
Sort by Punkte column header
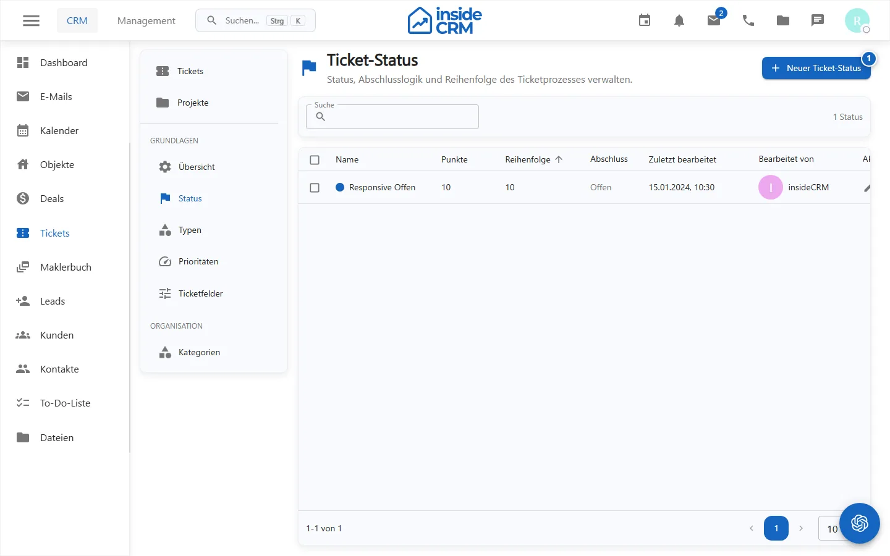pos(454,159)
